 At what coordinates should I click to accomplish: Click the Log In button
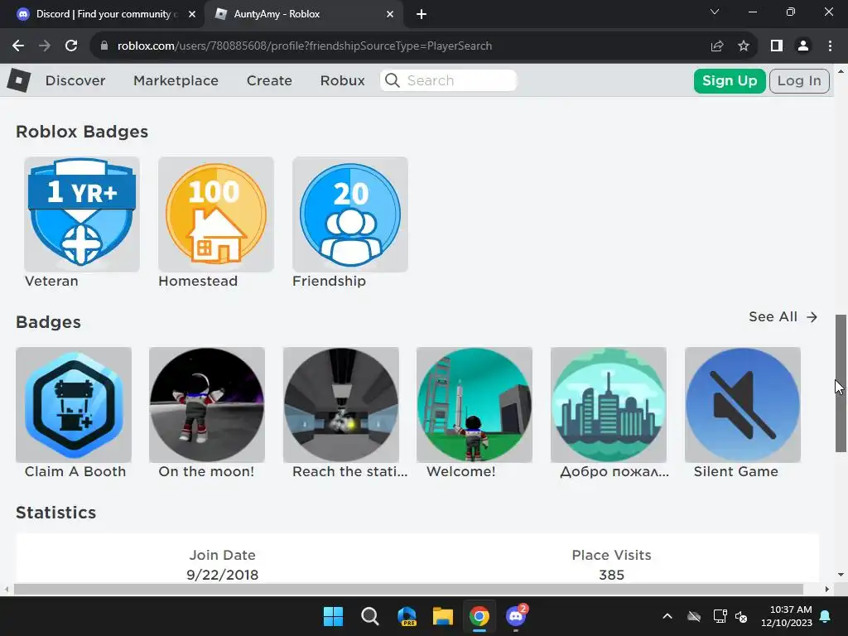click(799, 81)
